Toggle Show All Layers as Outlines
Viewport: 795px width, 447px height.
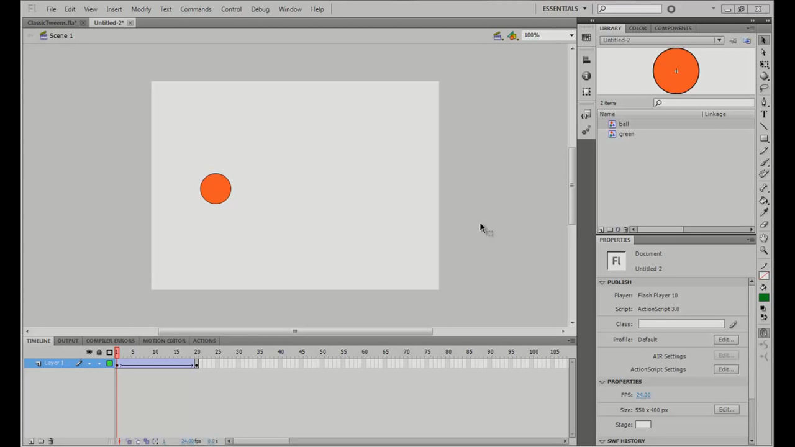click(x=109, y=352)
